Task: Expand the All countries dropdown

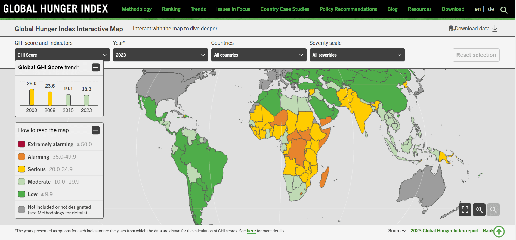Action: 259,55
